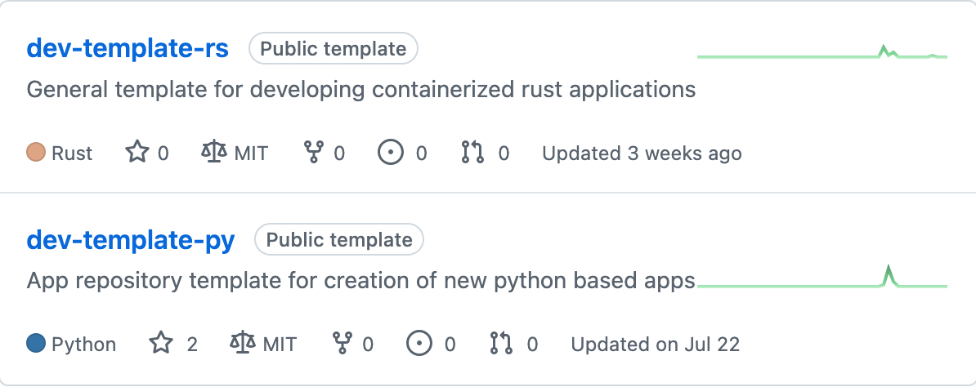The width and height of the screenshot is (976, 387).
Task: Click the dev-template-py activity sparkline graph
Action: point(822,280)
